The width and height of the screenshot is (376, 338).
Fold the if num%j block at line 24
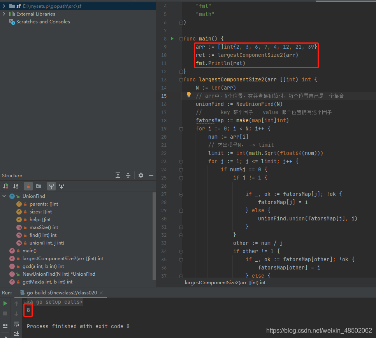pyautogui.click(x=181, y=170)
